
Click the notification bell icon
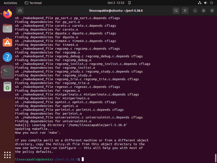click(x=129, y=3)
